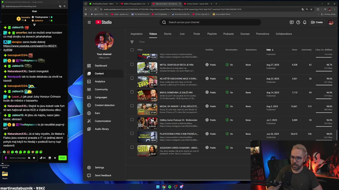The height and width of the screenshot is (190, 339).
Task: Select the Mafia: Domovina video checkbox
Action: pos(132,92)
